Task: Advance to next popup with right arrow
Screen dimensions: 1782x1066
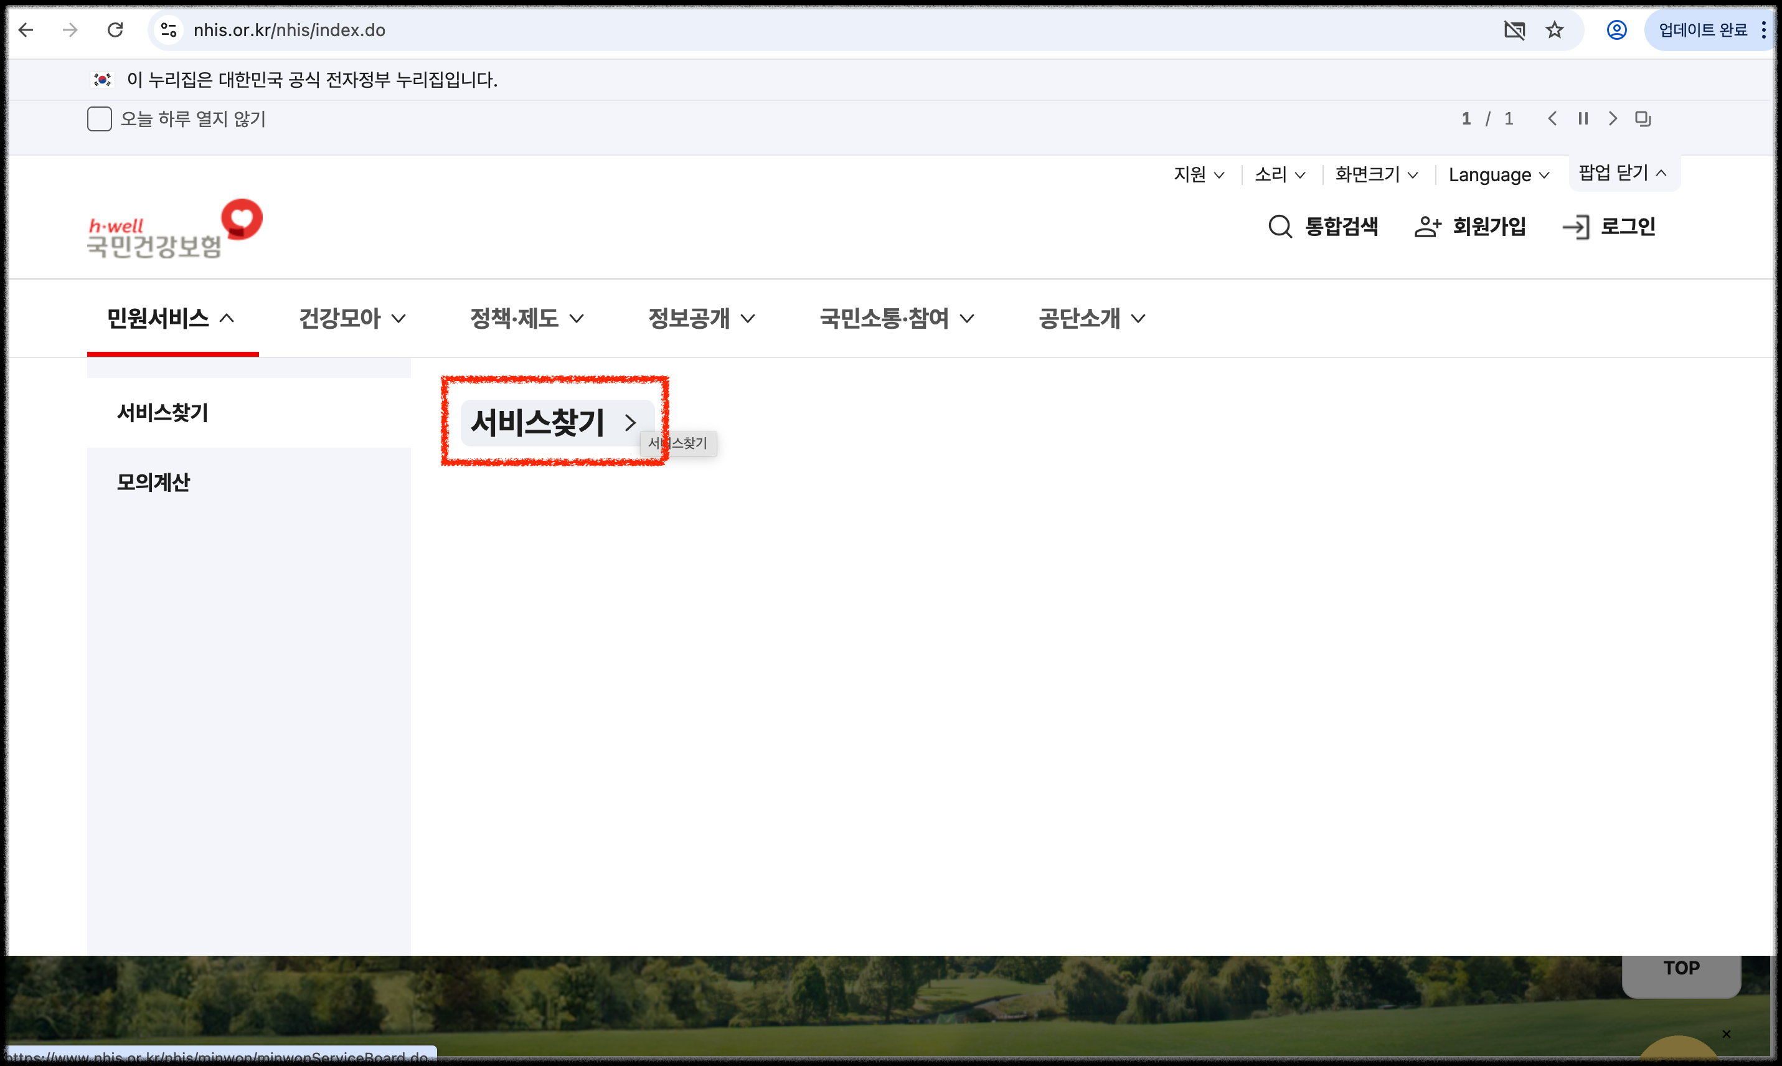Action: [x=1613, y=118]
